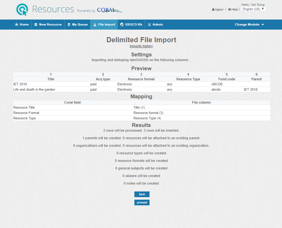Click the 'Resource format' preview column header
The image size is (282, 228).
(x=141, y=79)
